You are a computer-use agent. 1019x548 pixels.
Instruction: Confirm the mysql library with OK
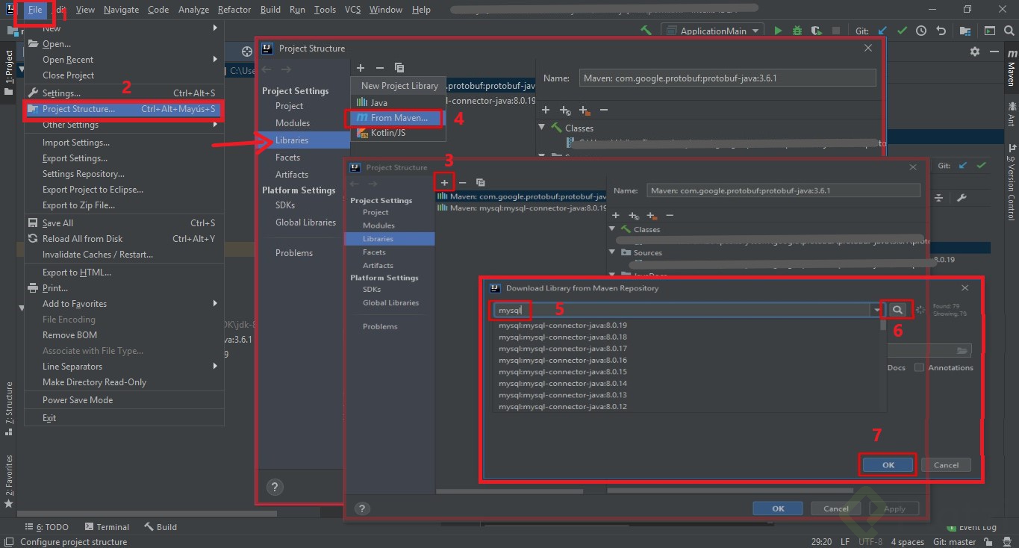(887, 464)
